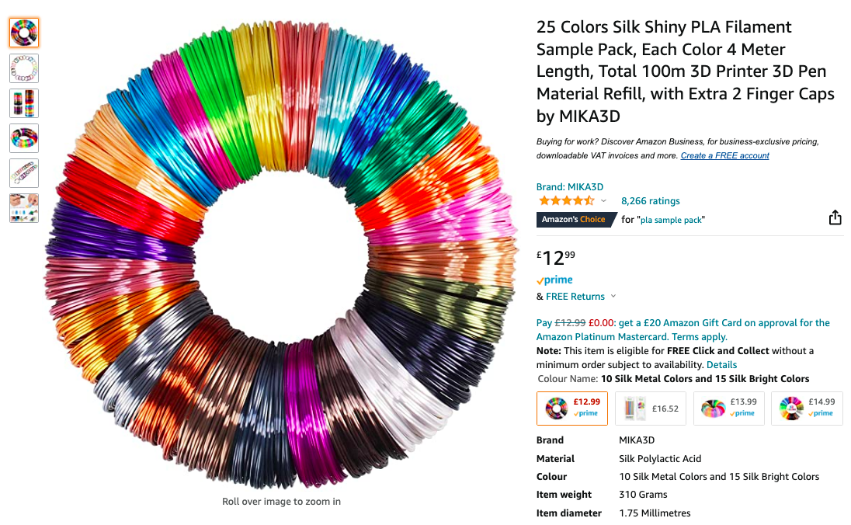The image size is (851, 525).
Task: Open the Brand: MIKA3D link
Action: click(570, 186)
